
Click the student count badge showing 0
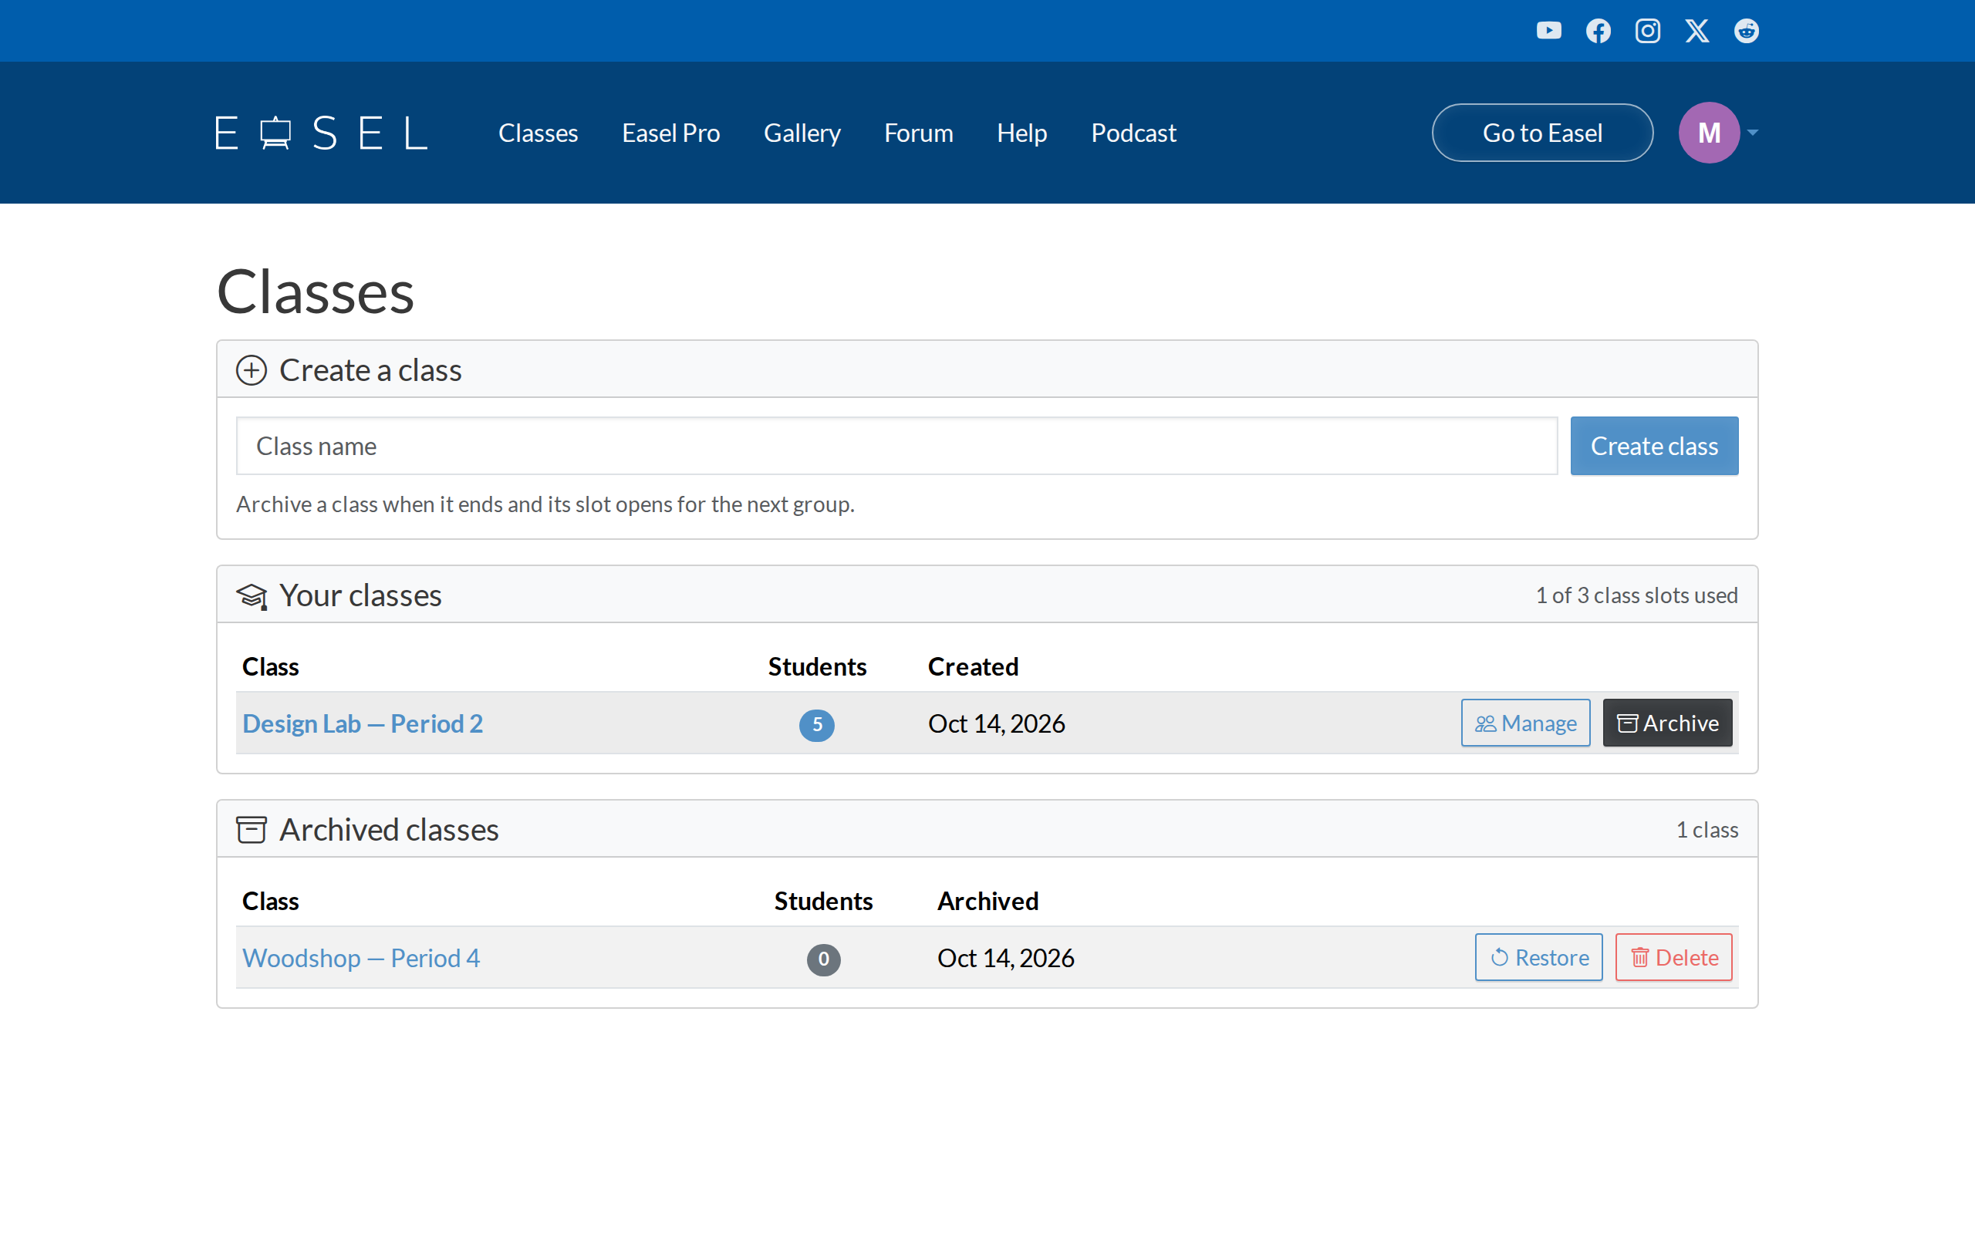pyautogui.click(x=823, y=959)
